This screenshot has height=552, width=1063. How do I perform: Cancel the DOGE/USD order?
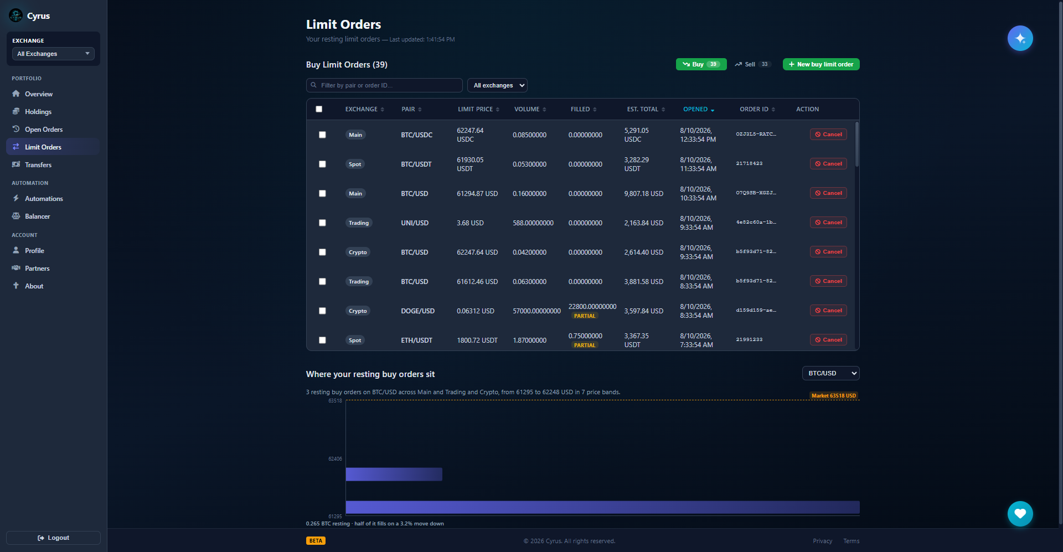(x=828, y=311)
